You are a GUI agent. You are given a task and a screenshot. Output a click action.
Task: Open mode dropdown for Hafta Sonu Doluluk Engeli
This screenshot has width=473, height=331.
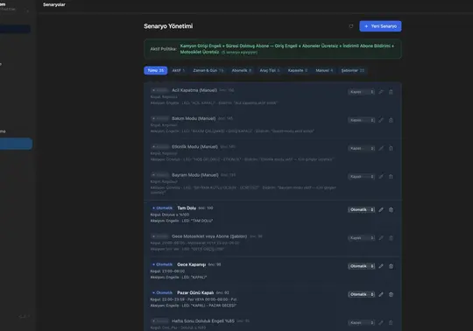[x=362, y=322]
